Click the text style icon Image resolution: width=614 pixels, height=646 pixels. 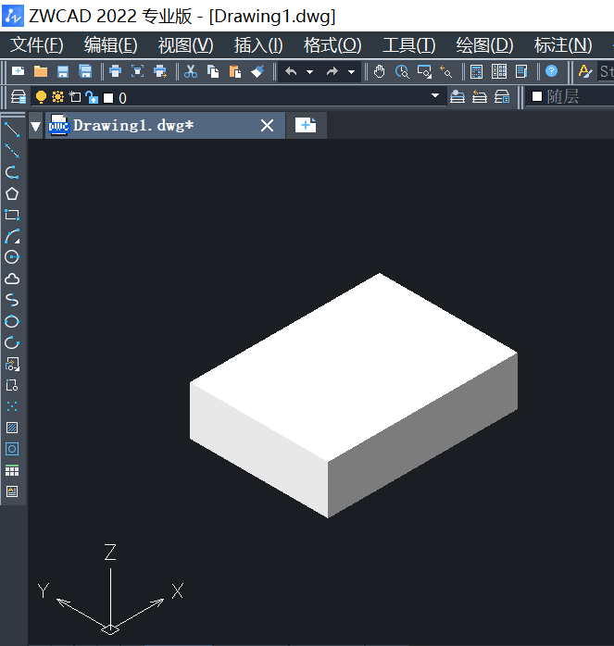585,71
